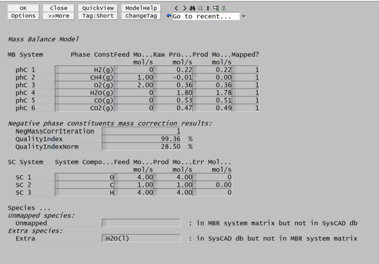Screen dimensions: 379x264
Task: Click the SC 2 error value 0.00
Action: pos(213,185)
